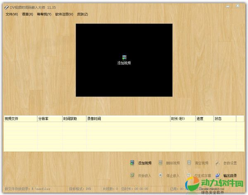Click the 添加视频 (Add Video) button icon
Screen dimensions: 248x195
[x=132, y=163]
